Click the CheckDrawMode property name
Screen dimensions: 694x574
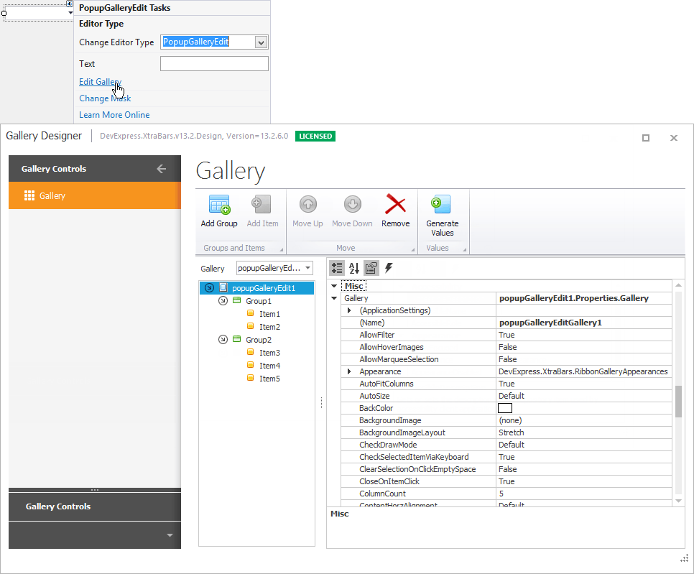[388, 445]
